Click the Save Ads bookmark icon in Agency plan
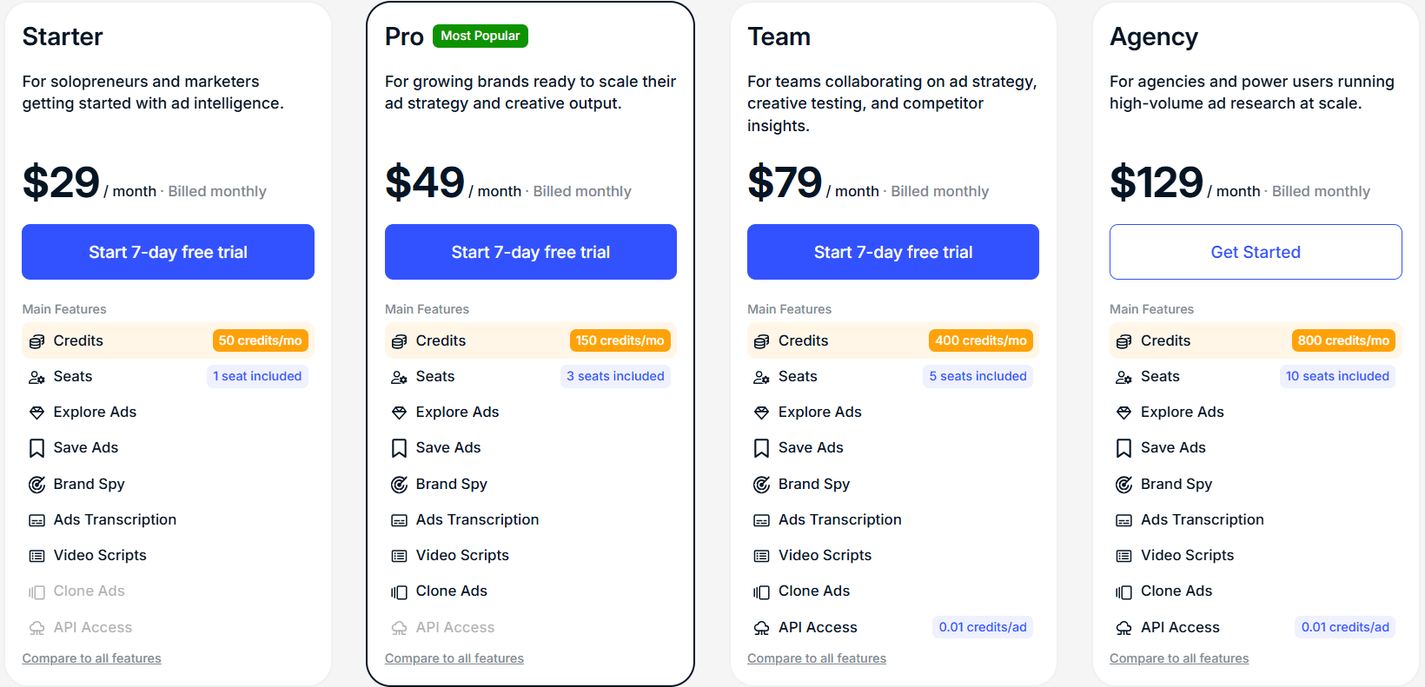 coord(1123,448)
